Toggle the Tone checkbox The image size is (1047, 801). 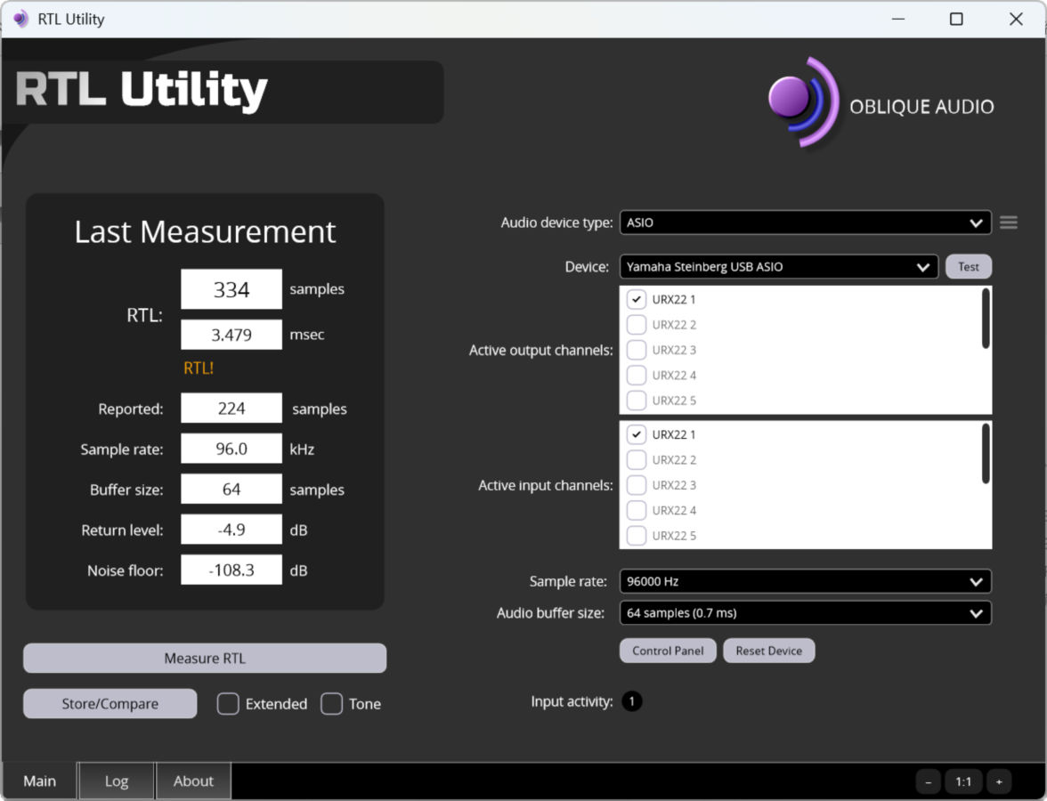[331, 703]
